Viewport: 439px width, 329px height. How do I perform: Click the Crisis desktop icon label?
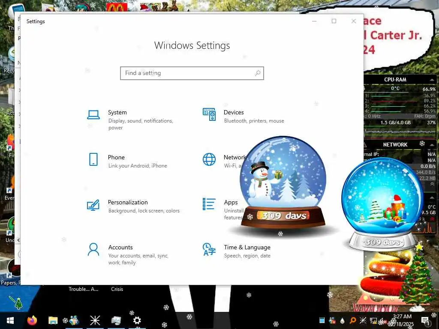117,289
